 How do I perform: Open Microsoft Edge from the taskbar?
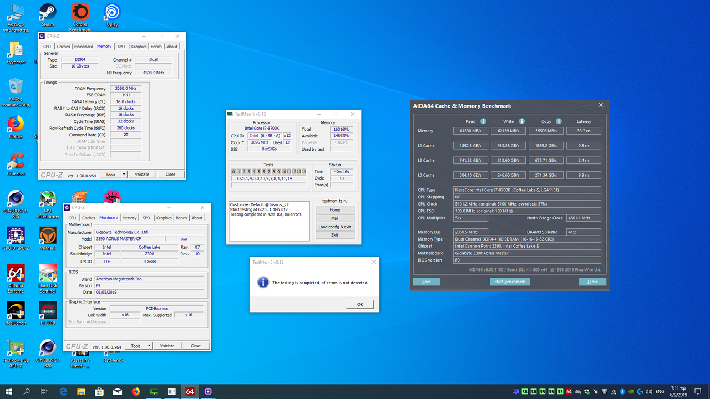(63, 391)
